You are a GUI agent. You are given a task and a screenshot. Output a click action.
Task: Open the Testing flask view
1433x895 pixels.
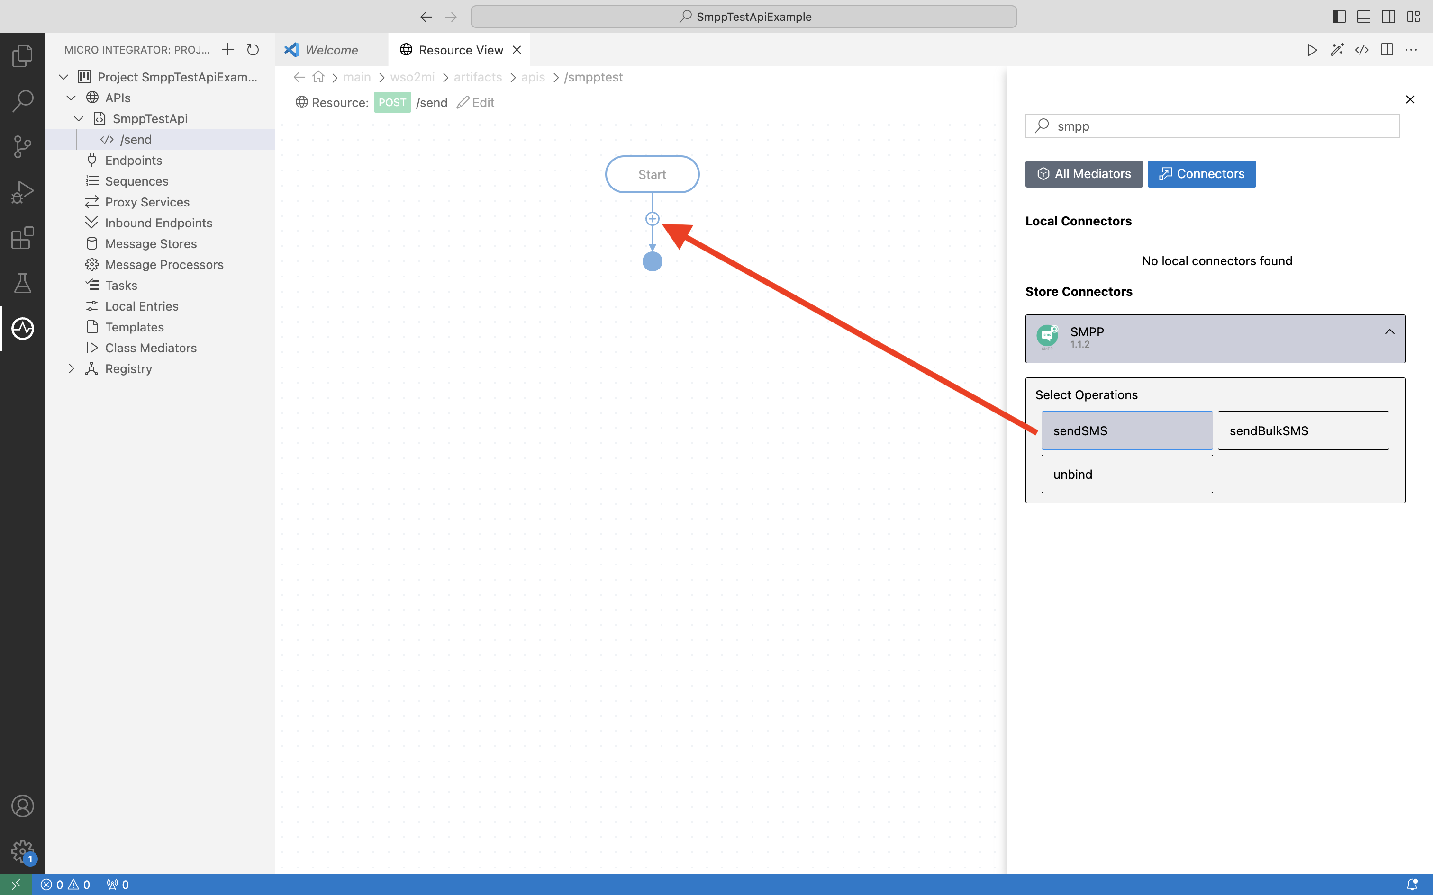[x=22, y=283]
